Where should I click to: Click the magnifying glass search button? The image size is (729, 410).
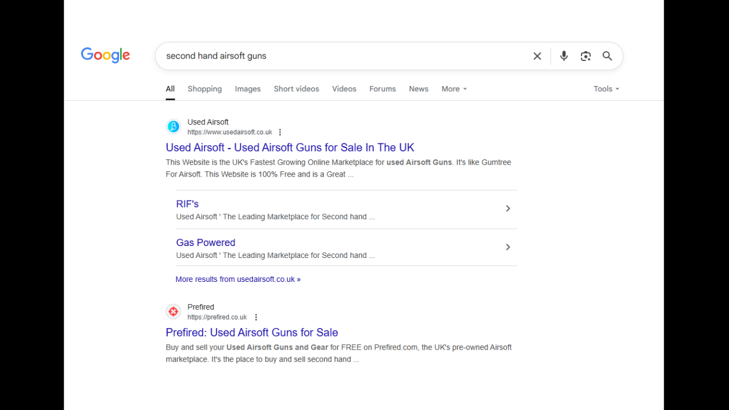coord(607,56)
